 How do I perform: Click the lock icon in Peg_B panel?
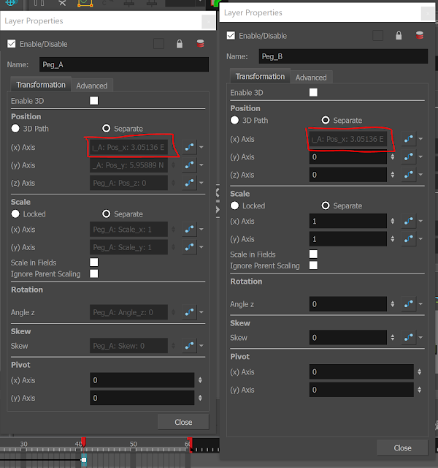[399, 36]
